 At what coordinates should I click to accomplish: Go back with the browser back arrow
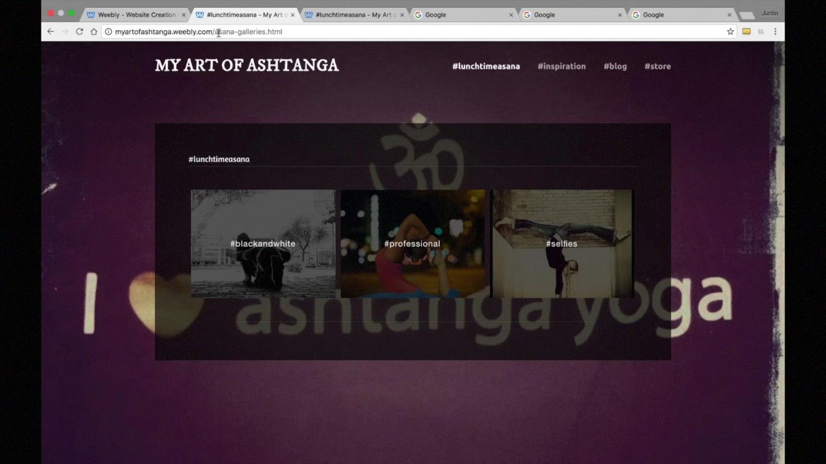50,32
